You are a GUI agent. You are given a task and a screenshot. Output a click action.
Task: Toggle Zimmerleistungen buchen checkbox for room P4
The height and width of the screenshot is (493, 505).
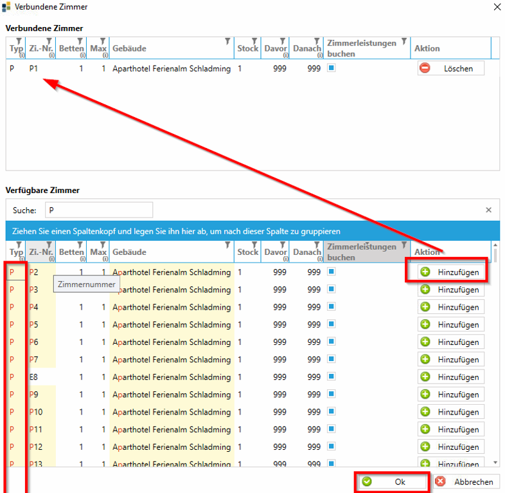coord(332,307)
